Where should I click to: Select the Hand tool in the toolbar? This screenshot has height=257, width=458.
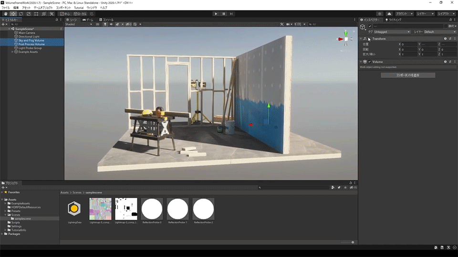[x=6, y=14]
